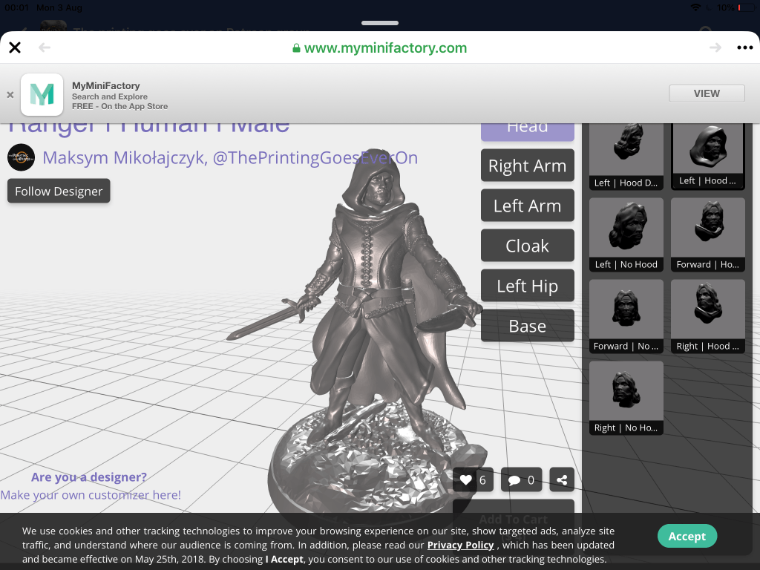Open the browser three-dots menu
Viewport: 760px width, 570px height.
tap(744, 47)
